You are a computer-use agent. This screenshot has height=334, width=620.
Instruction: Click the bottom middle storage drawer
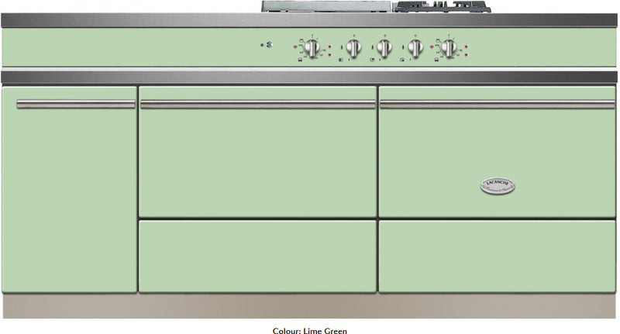pyautogui.click(x=257, y=257)
